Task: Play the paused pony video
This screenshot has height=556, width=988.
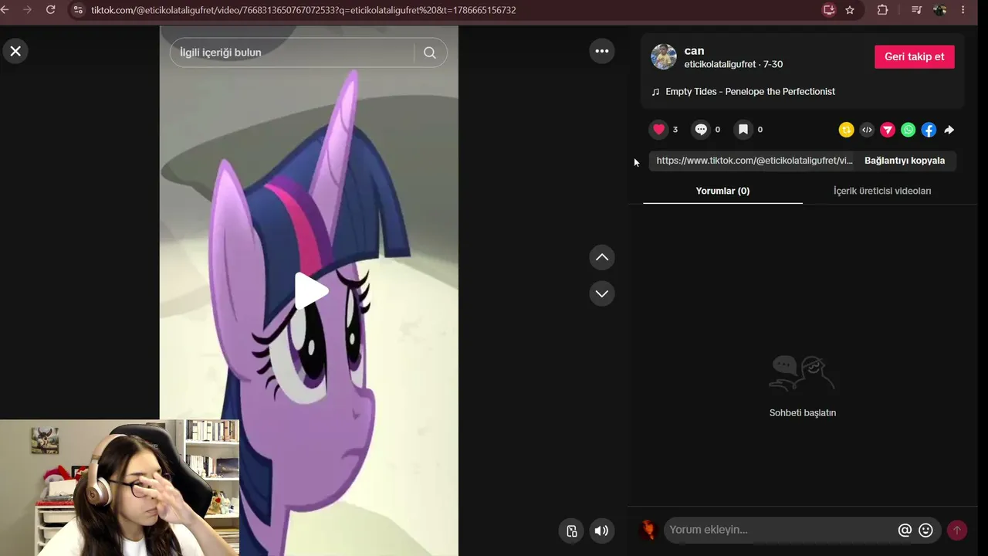Action: 310,291
